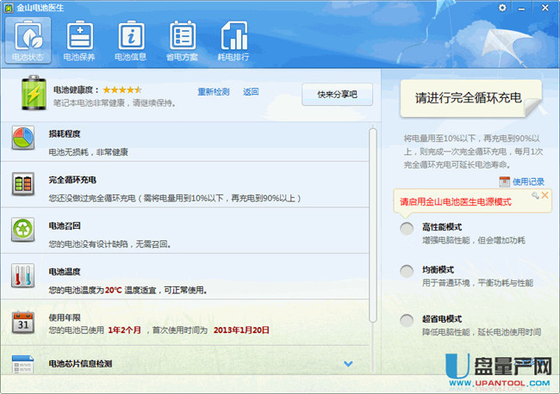Close the orange power mode tip
This screenshot has height=394, width=560.
[x=545, y=195]
